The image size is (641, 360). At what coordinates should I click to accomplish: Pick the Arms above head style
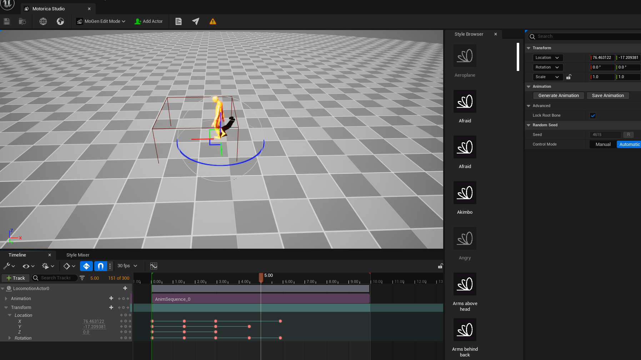(465, 284)
